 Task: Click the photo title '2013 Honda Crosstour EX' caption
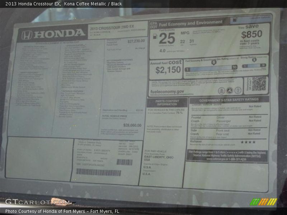pyautogui.click(x=33, y=4)
